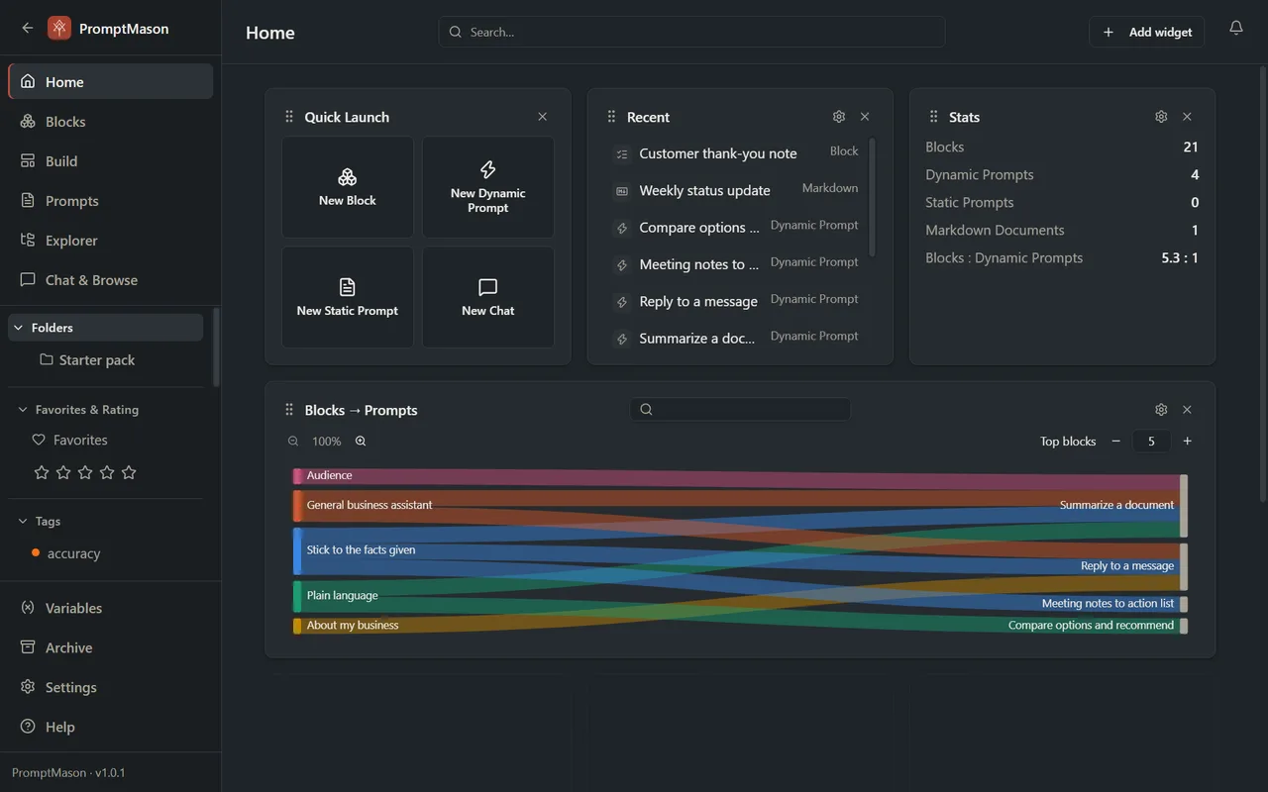Close the Recent widget

pyautogui.click(x=865, y=117)
